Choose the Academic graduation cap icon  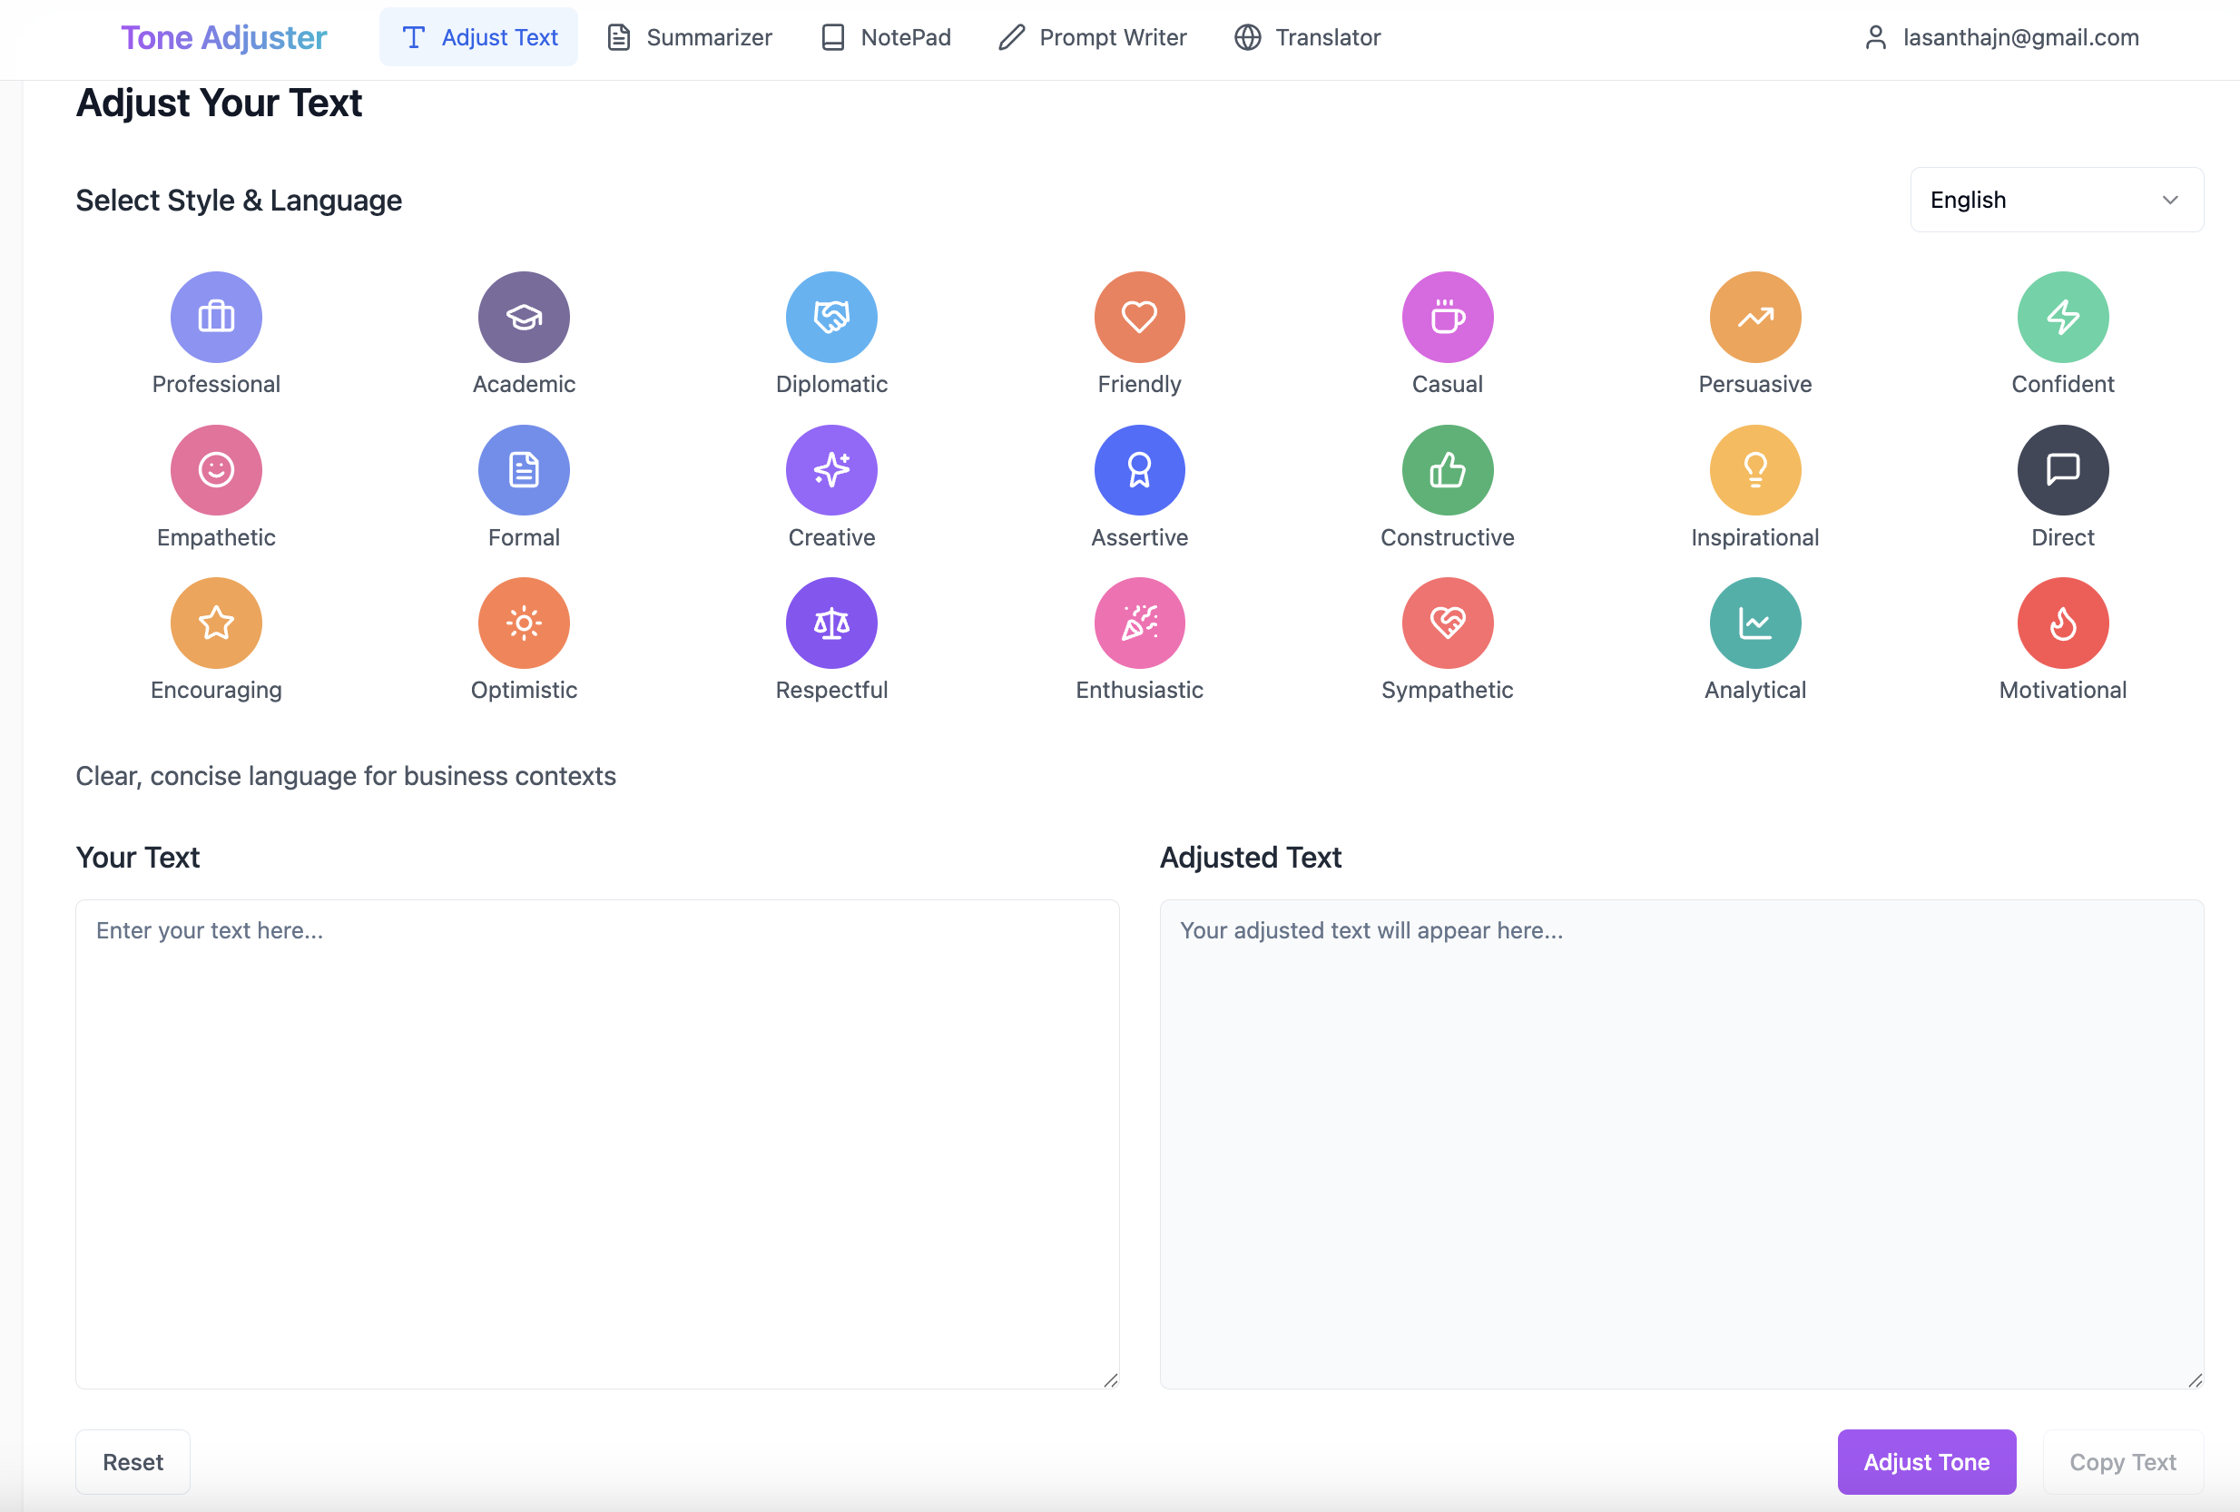tap(524, 316)
